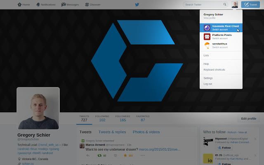Viewport: 264px width, 165px height.
Task: Open the @send_with_us mention link
Action: pyautogui.click(x=48, y=145)
